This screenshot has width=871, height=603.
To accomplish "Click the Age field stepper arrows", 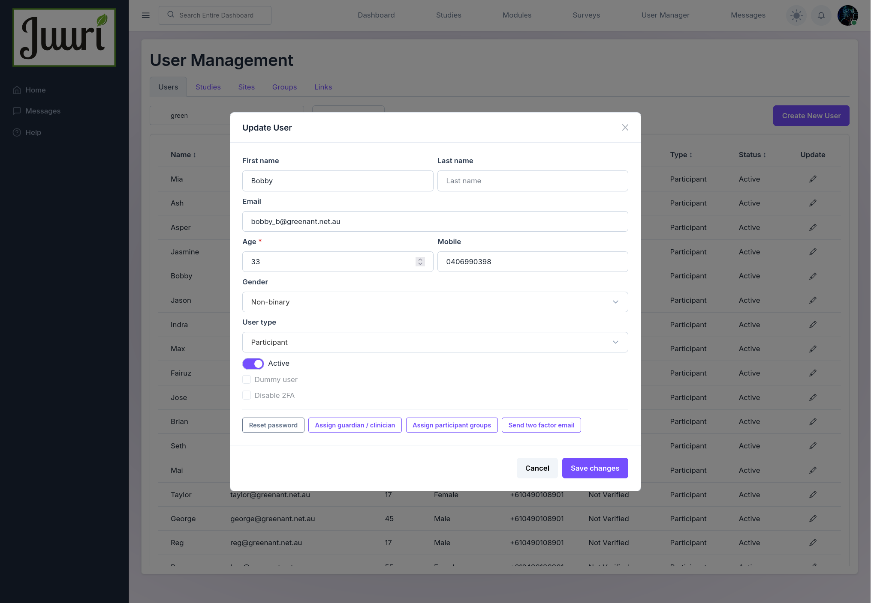I will tap(420, 262).
